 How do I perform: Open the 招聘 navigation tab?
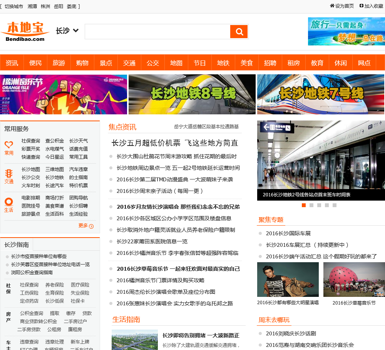pos(270,63)
